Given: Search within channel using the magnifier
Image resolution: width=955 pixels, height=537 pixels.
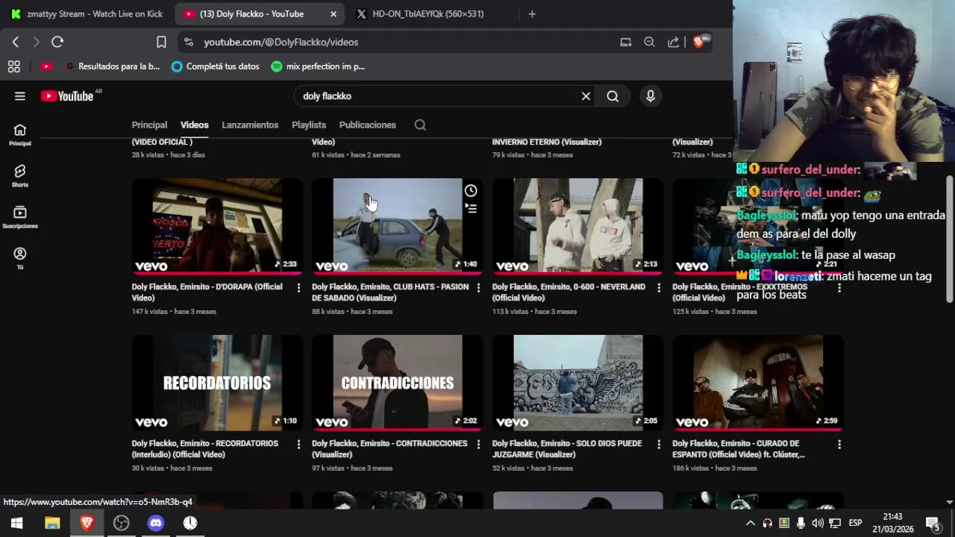Looking at the screenshot, I should 420,125.
